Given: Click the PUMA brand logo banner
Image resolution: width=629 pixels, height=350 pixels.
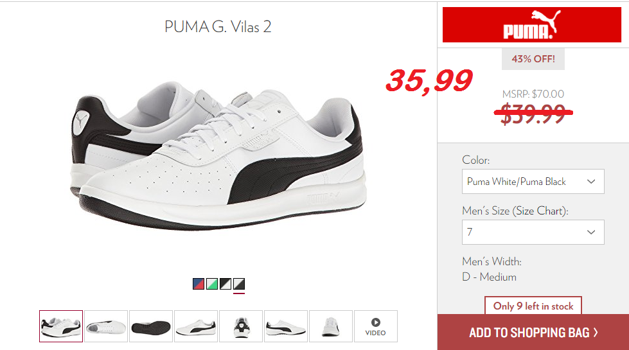Looking at the screenshot, I should (531, 24).
